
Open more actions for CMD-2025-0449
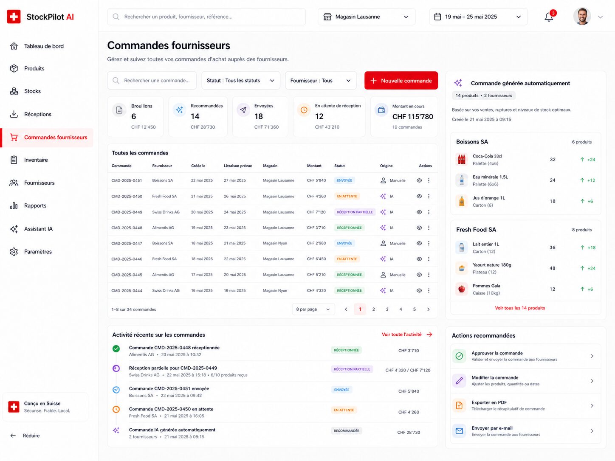[x=429, y=212]
